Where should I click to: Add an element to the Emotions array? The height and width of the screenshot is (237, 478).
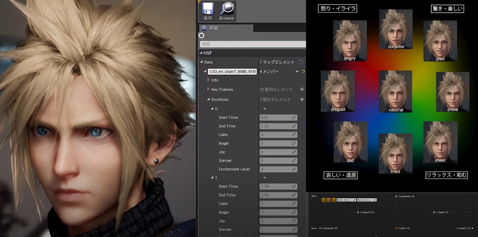click(x=302, y=99)
